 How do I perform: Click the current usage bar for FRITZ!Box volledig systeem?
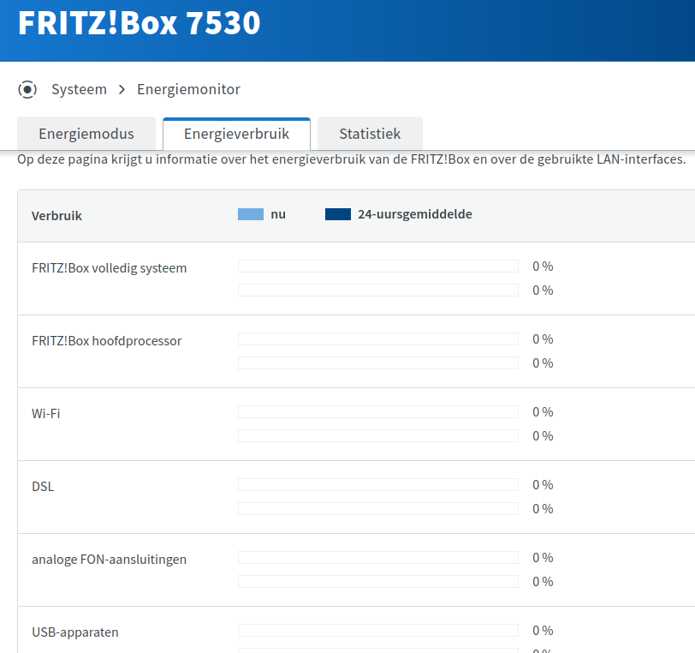point(377,267)
